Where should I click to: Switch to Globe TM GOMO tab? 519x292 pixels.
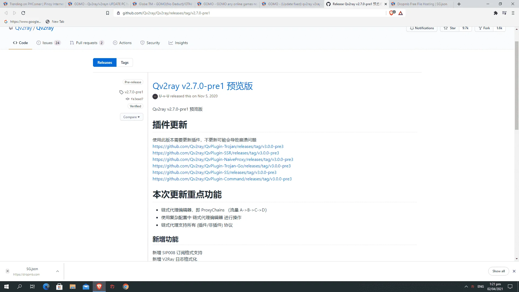pos(163,4)
